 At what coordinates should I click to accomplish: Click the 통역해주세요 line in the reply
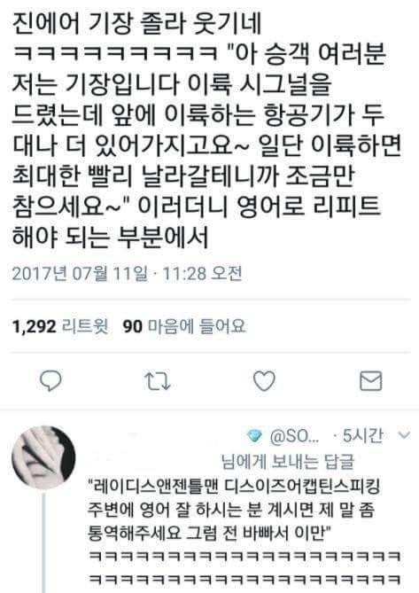209,534
